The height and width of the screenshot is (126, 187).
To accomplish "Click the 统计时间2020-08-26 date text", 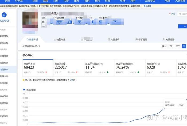I will [31, 46].
